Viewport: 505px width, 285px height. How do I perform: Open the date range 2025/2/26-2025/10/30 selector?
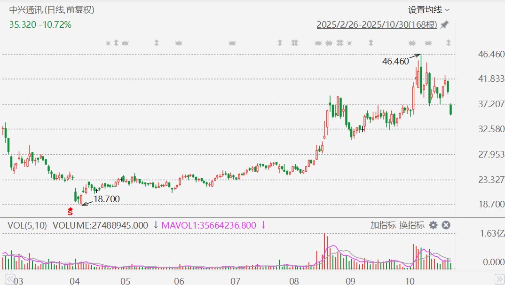pos(377,25)
